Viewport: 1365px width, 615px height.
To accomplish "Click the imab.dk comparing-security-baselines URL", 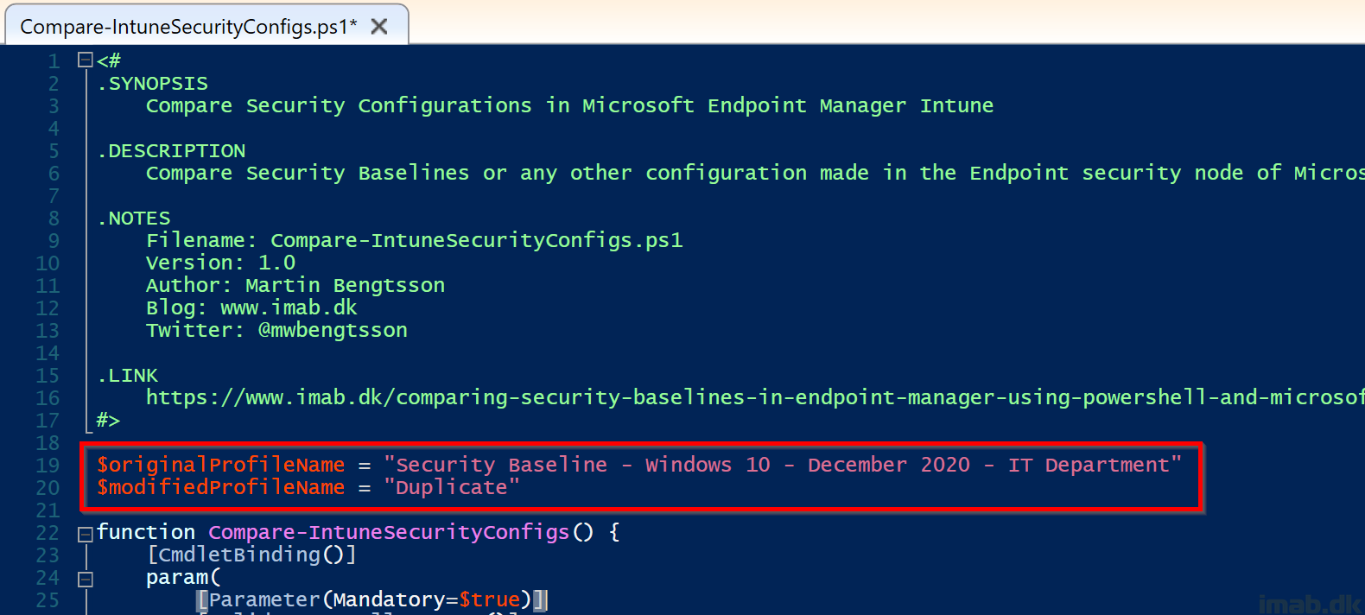I will pyautogui.click(x=755, y=397).
